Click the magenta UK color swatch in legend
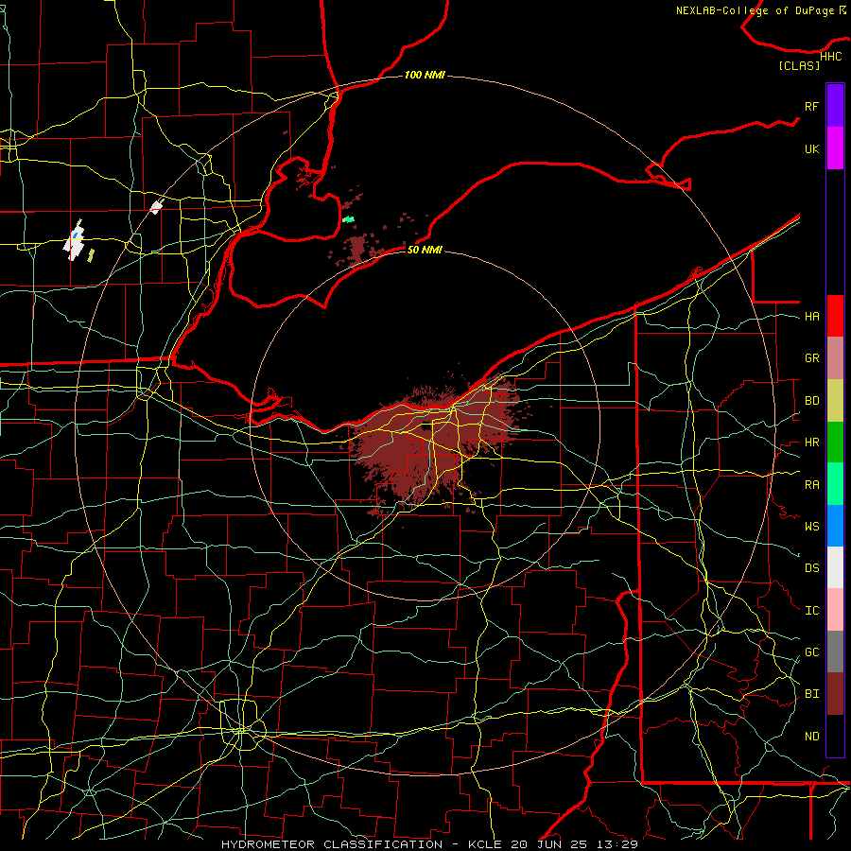 coord(835,148)
